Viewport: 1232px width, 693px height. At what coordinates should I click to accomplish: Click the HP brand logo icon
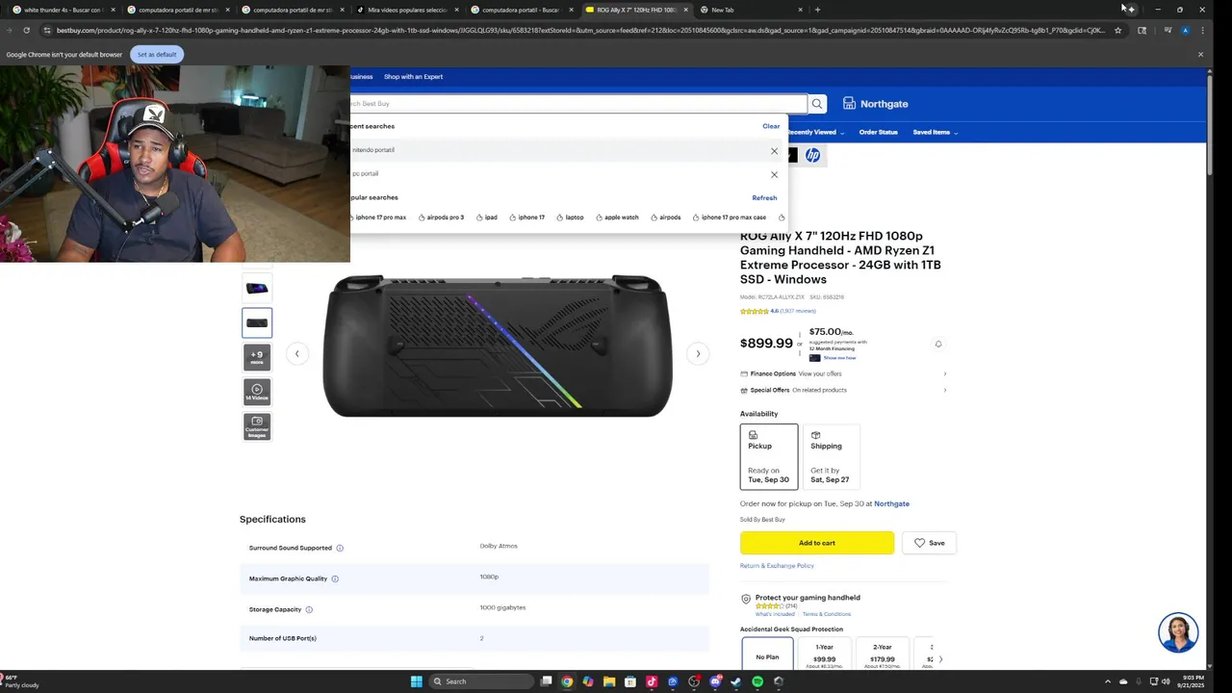pyautogui.click(x=813, y=155)
